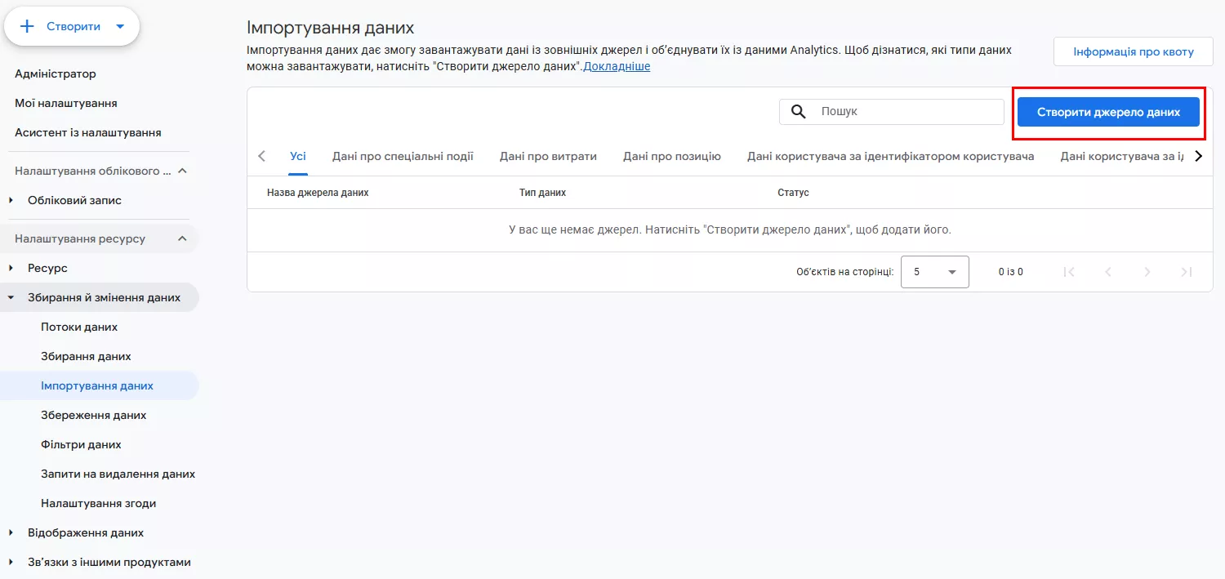Go to next page icon

tap(1147, 272)
